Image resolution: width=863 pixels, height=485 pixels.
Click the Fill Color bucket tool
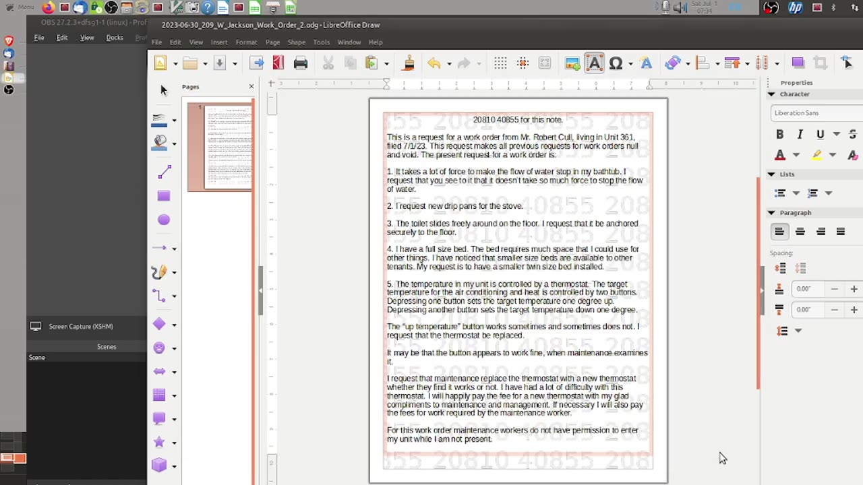159,143
